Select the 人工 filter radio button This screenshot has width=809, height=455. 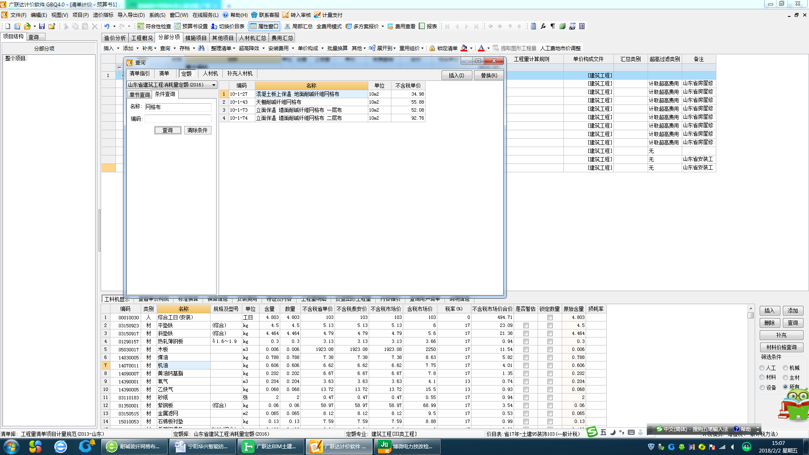point(762,368)
